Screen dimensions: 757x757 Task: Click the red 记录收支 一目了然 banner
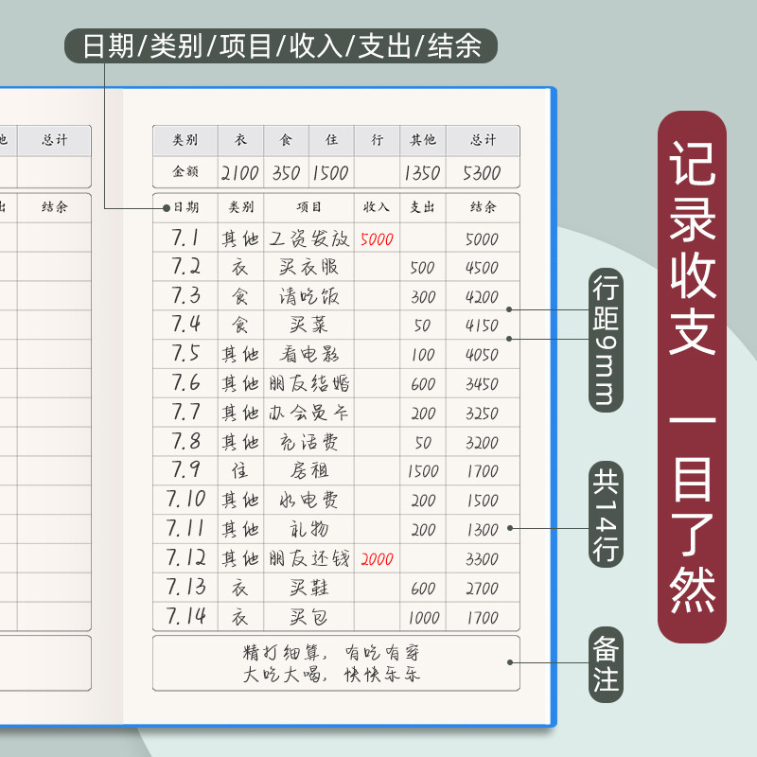(x=692, y=377)
